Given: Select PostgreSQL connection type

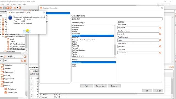Looking at the screenshot, I should coord(93,36).
